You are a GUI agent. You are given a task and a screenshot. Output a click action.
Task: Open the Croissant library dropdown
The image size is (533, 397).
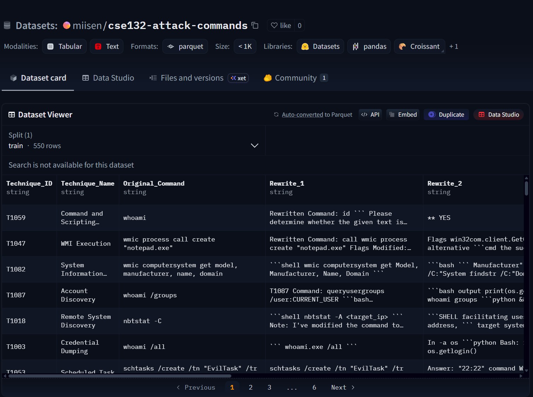(419, 46)
